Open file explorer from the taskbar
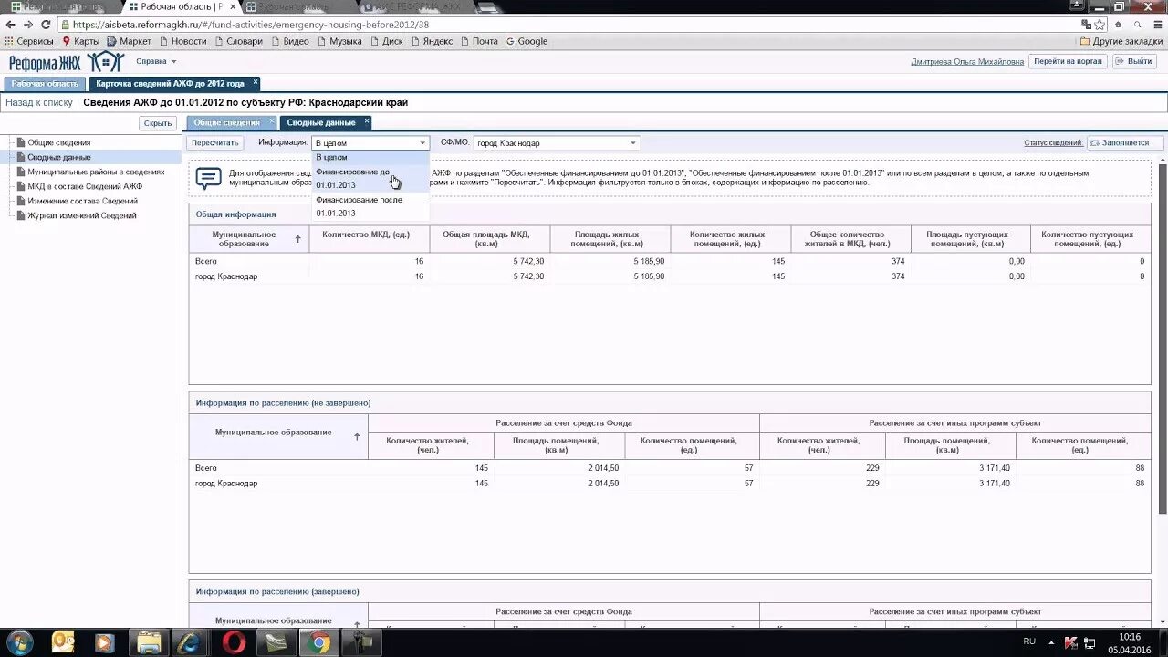Screen dimensions: 1168x657 (148, 642)
